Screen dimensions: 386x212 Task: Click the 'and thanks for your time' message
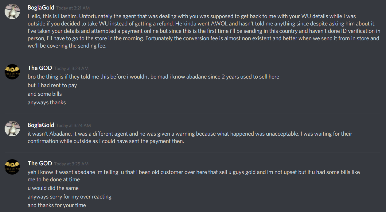pyautogui.click(x=57, y=205)
